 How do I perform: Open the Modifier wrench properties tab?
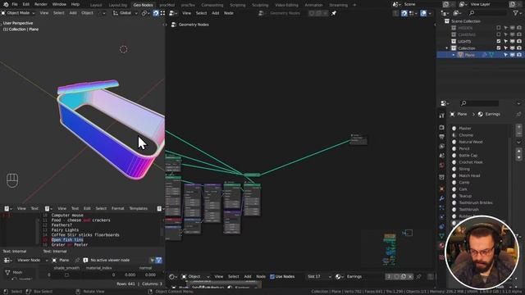coord(441,198)
